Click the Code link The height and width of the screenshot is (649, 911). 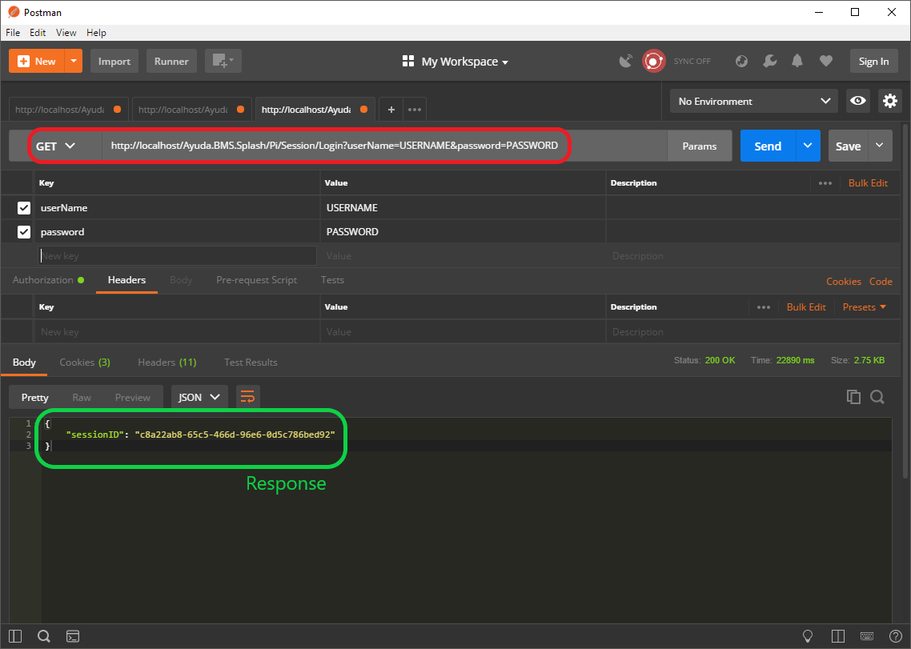pyautogui.click(x=881, y=281)
